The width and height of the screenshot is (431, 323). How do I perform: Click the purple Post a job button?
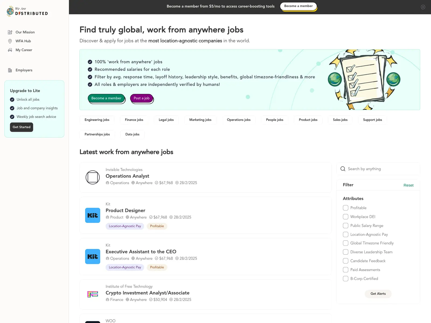click(x=142, y=98)
